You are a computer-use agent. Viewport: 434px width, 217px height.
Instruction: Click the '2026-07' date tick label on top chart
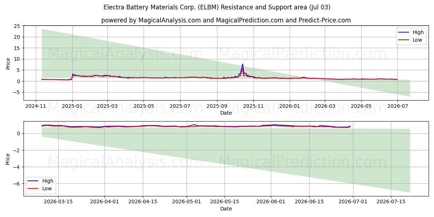[397, 106]
